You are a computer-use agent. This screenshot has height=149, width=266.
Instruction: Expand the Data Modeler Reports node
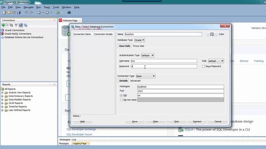coord(2,100)
